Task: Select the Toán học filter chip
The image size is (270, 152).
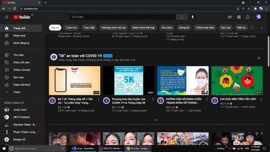Action: pyautogui.click(x=71, y=27)
